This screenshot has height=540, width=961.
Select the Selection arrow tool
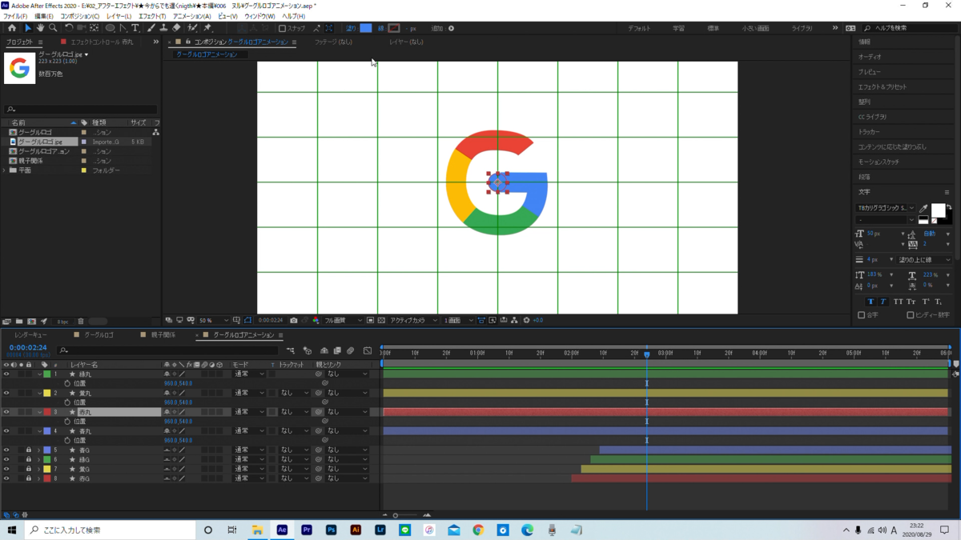28,28
